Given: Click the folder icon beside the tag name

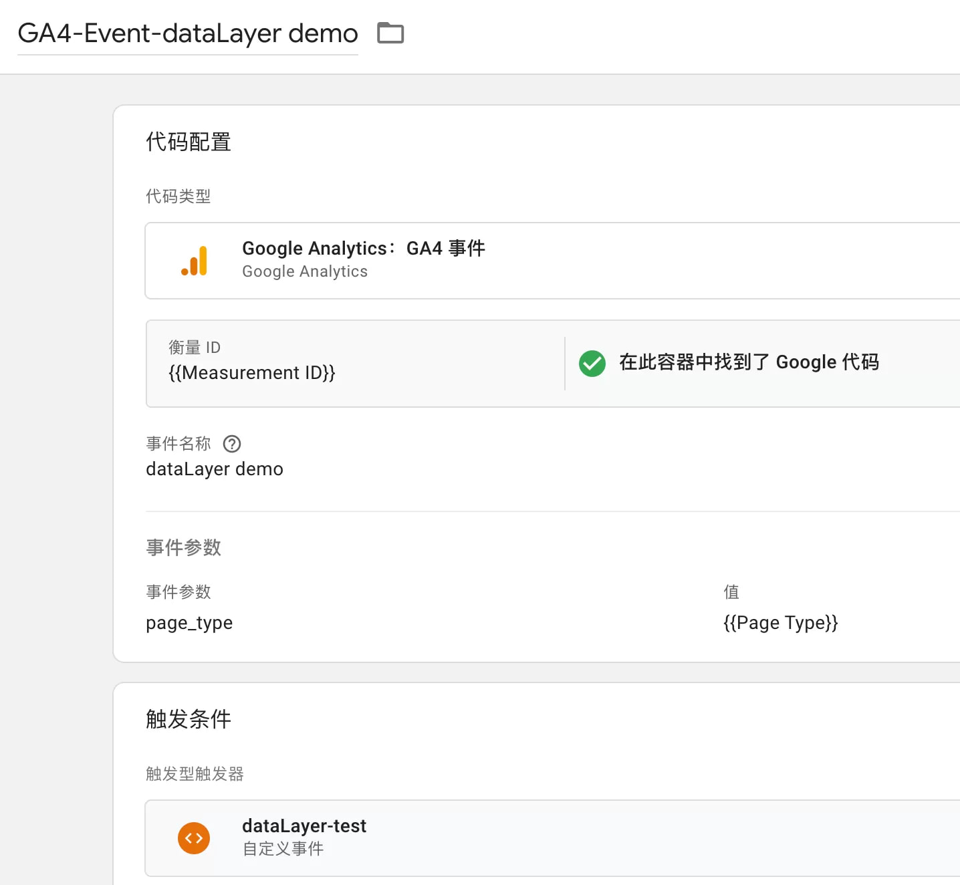Looking at the screenshot, I should tap(390, 33).
